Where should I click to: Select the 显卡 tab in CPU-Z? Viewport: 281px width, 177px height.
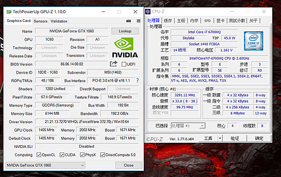(x=221, y=21)
